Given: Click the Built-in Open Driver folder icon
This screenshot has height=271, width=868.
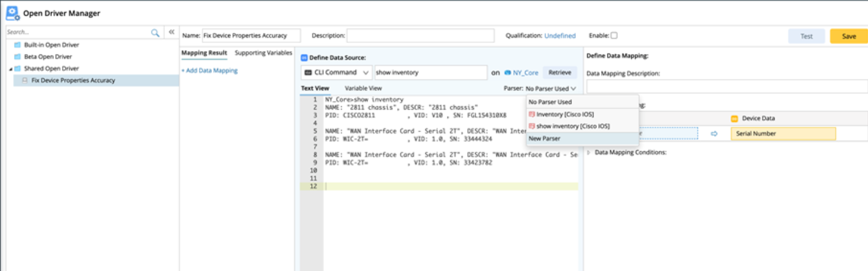Looking at the screenshot, I should coord(17,45).
